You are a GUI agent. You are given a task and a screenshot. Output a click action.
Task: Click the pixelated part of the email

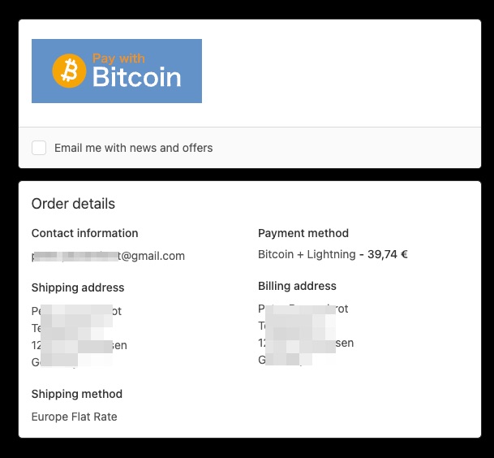coord(75,257)
